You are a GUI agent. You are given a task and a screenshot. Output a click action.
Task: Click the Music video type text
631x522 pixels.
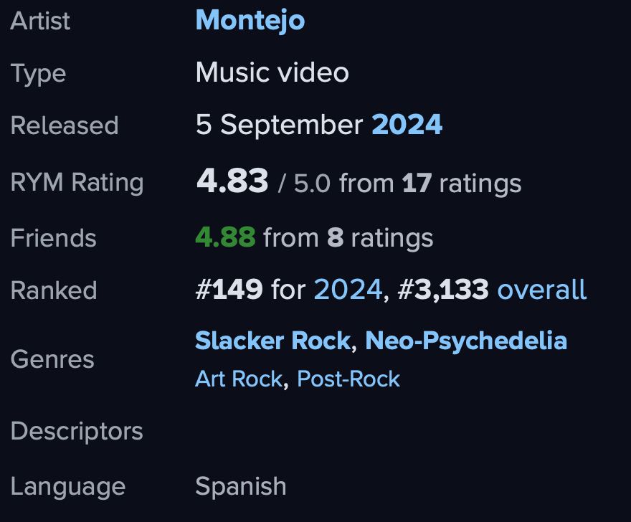click(x=272, y=72)
